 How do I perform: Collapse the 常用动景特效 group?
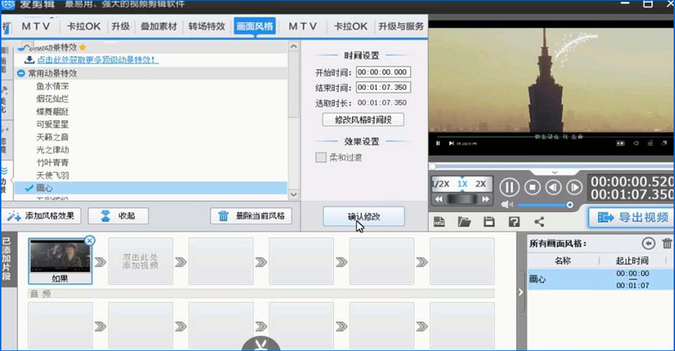click(x=21, y=73)
